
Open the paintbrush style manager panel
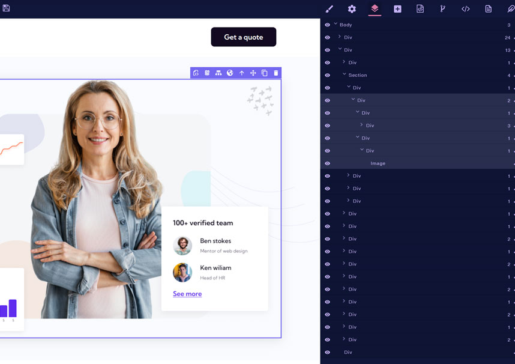coord(329,9)
